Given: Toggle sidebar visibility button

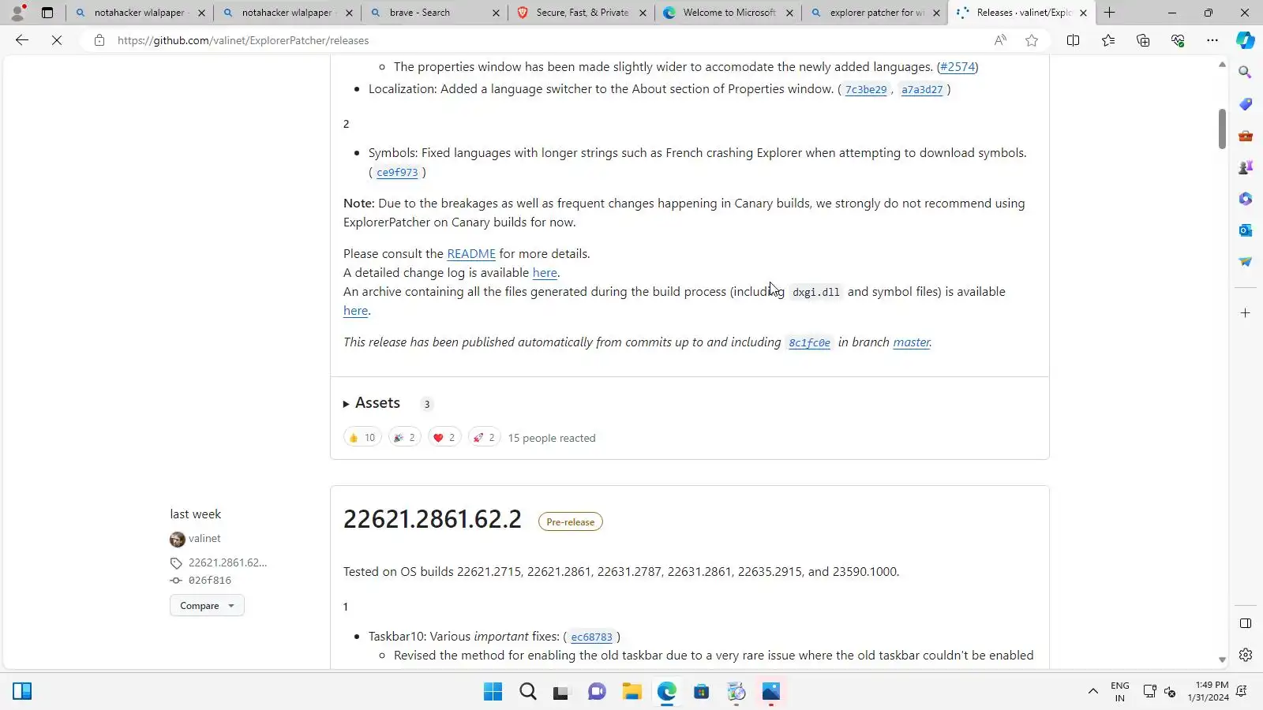Looking at the screenshot, I should click(x=1246, y=623).
